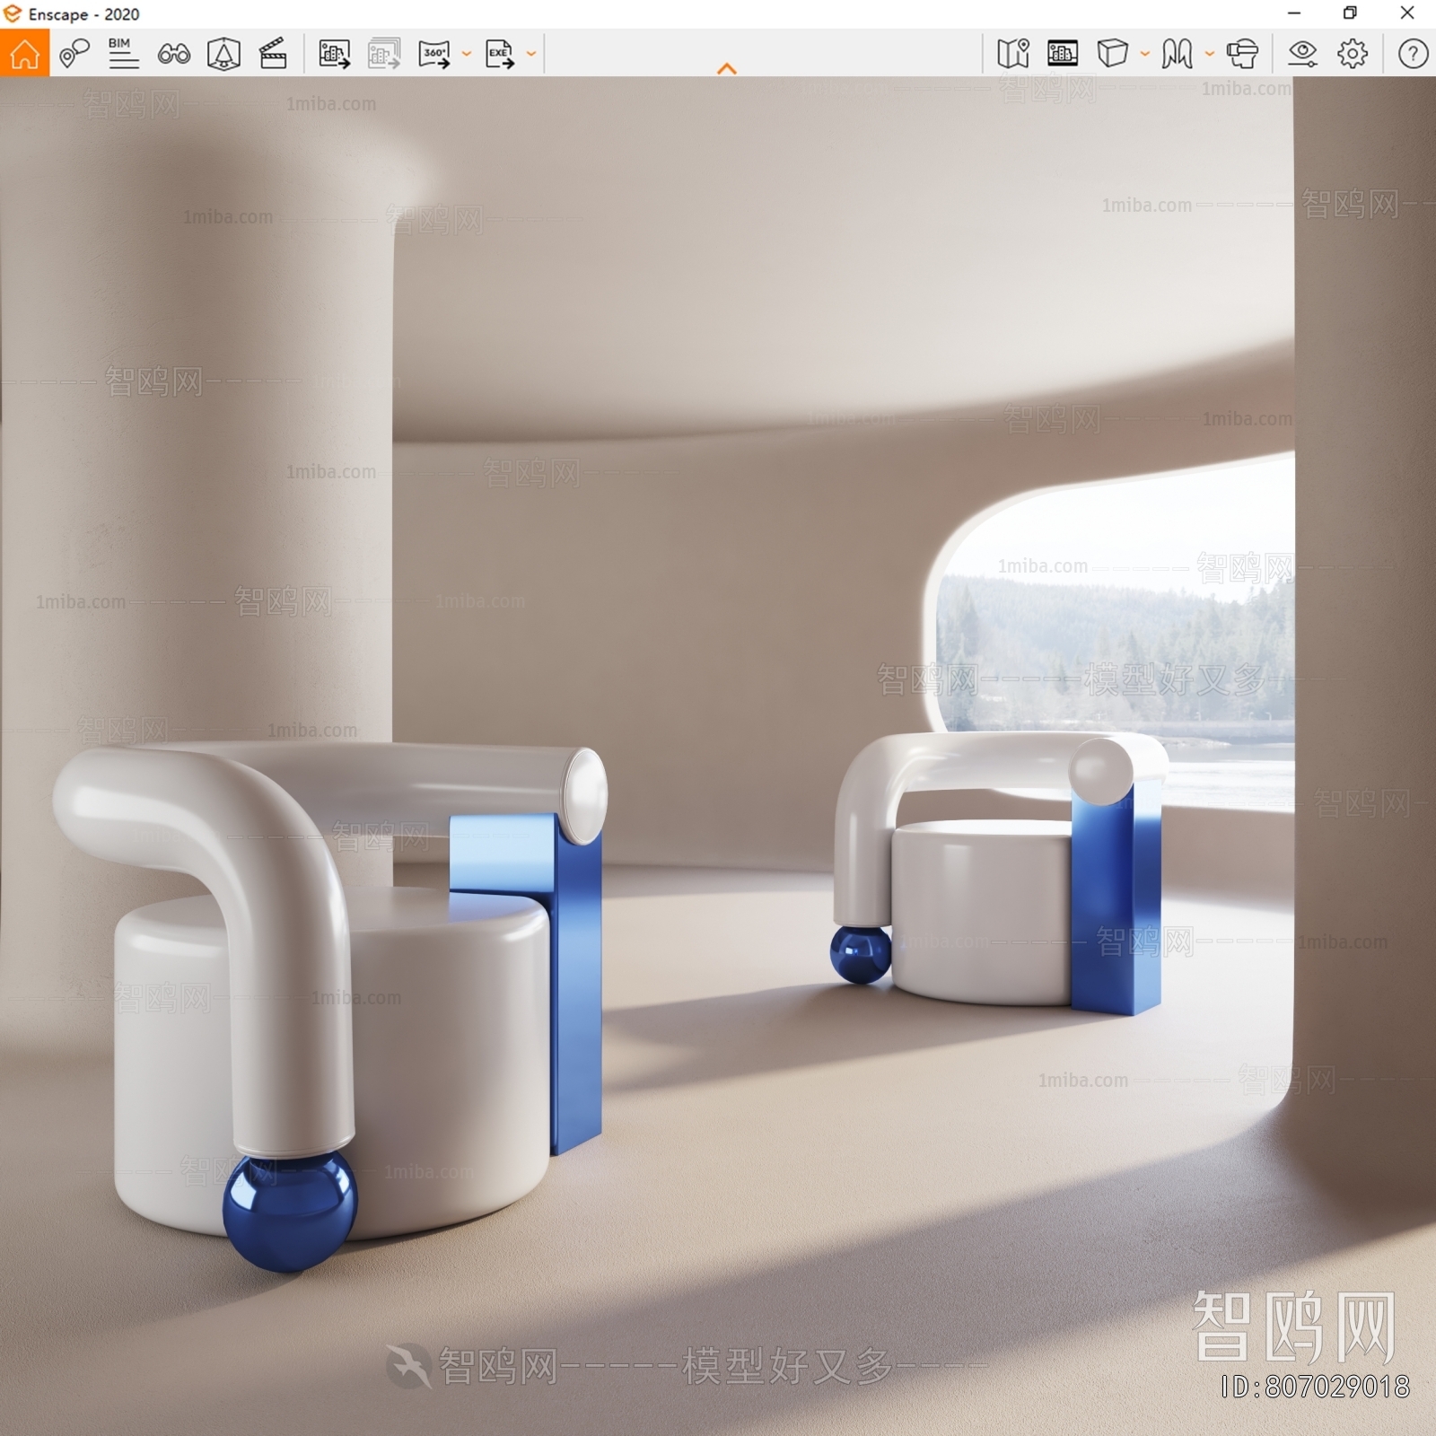Expand the projection mode dropdown arrow
Viewport: 1436px width, 1436px height.
coord(1144,54)
